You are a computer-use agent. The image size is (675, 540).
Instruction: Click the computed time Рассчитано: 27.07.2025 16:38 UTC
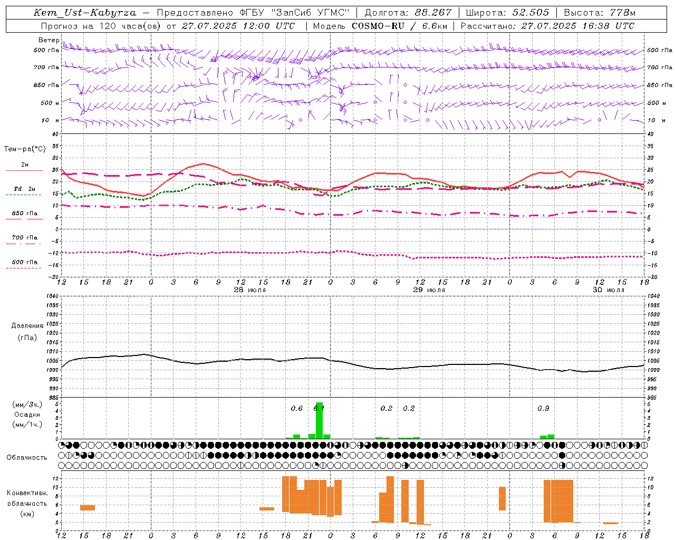coord(547,26)
